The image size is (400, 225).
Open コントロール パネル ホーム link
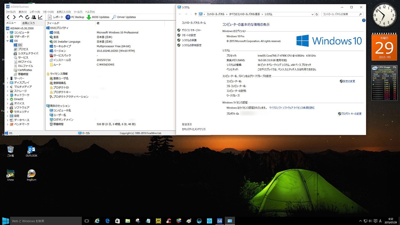194,23
